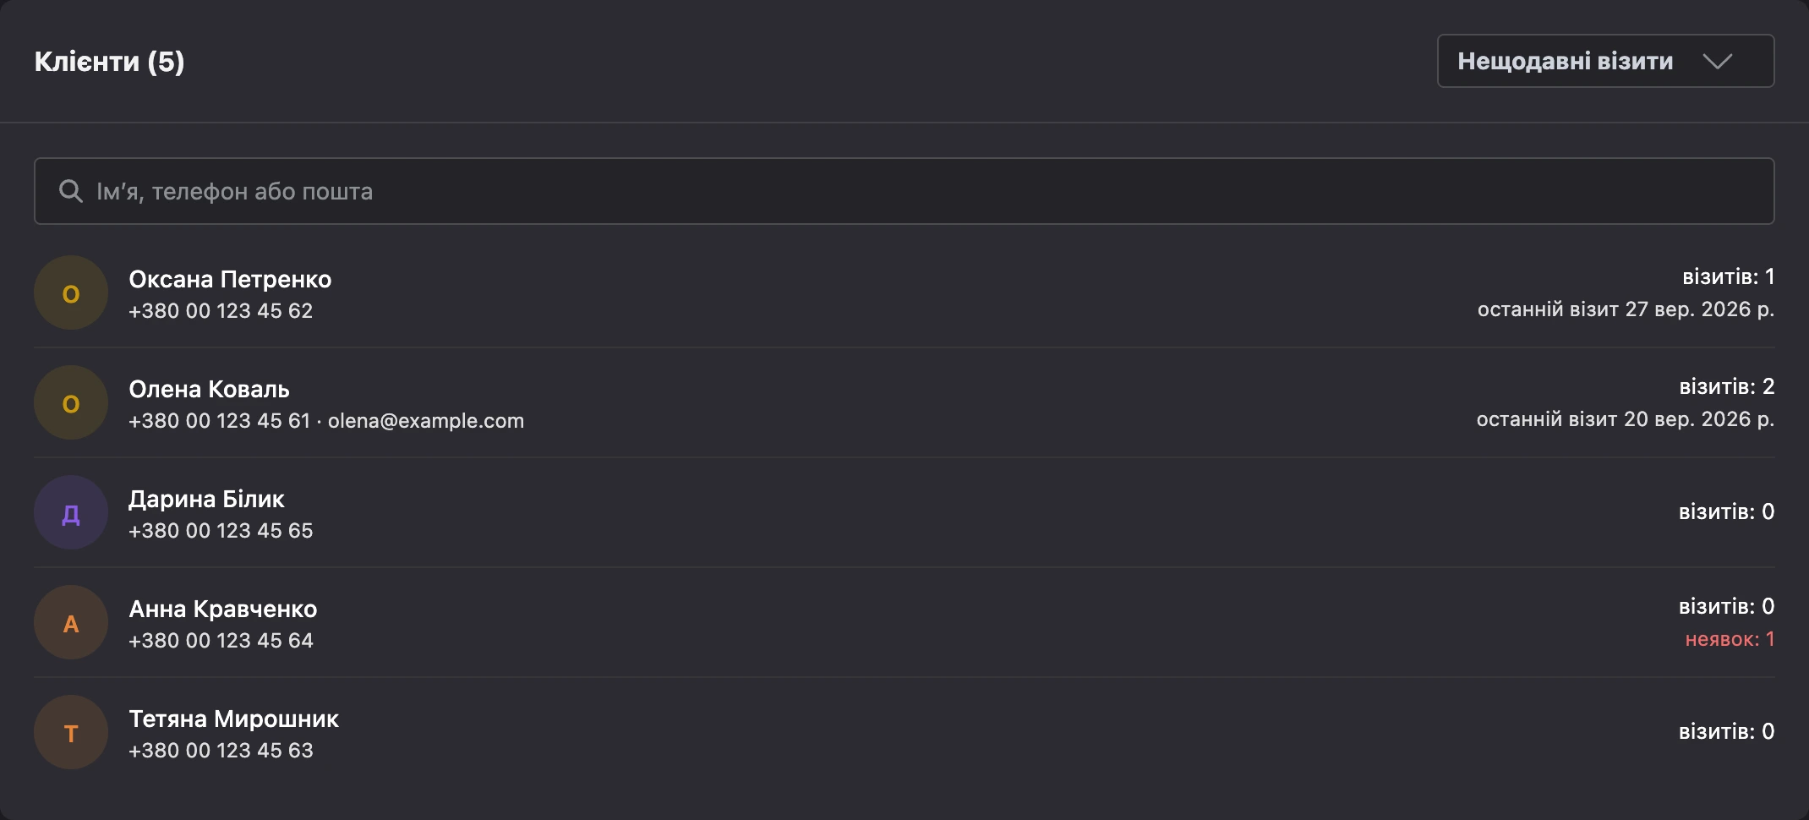Click the Клієнти (5) heading
The height and width of the screenshot is (820, 1809).
pos(110,61)
